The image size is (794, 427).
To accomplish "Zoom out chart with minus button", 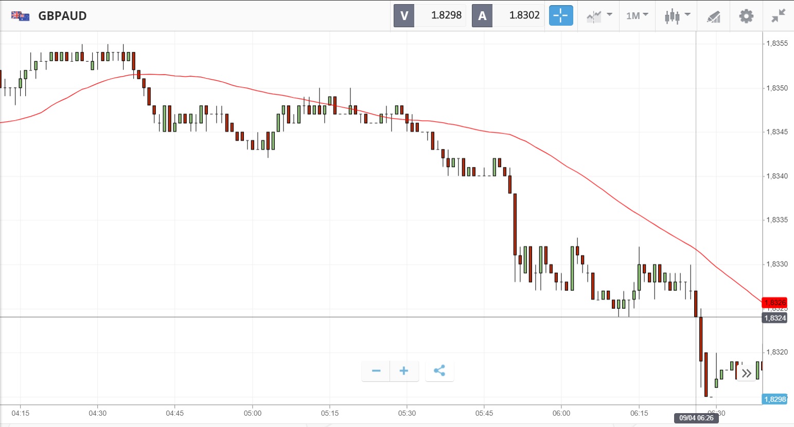I will coord(376,371).
